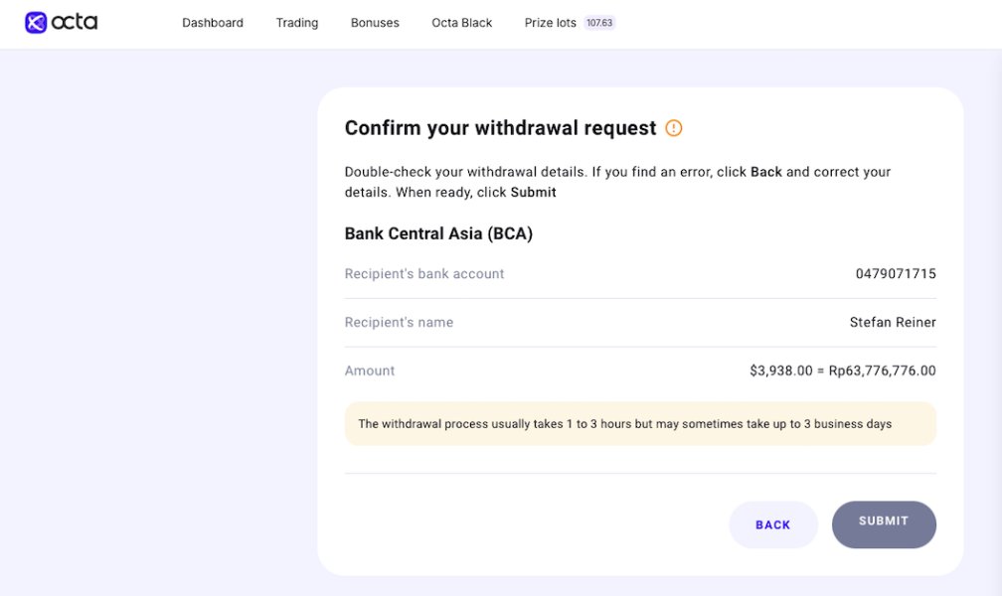Click the Octa logo icon

click(x=36, y=23)
